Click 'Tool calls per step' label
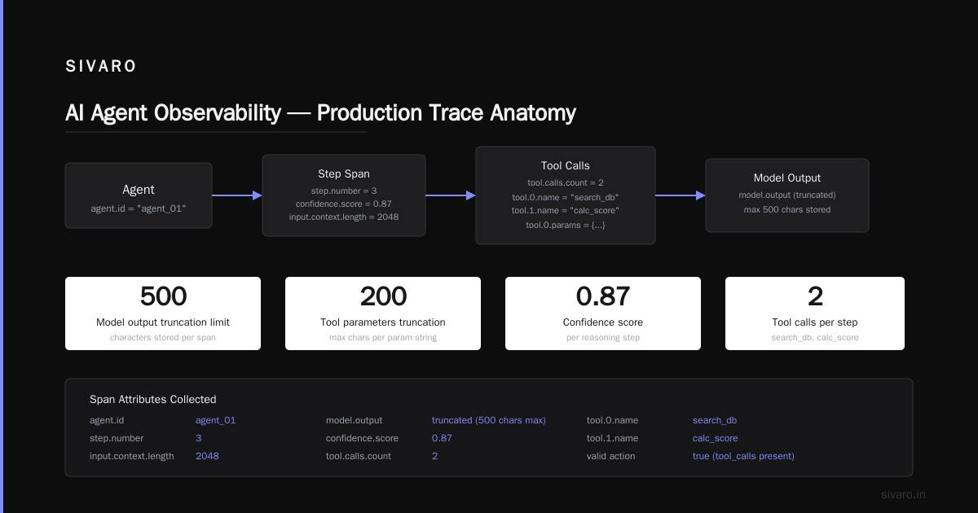This screenshot has height=513, width=978. [815, 322]
